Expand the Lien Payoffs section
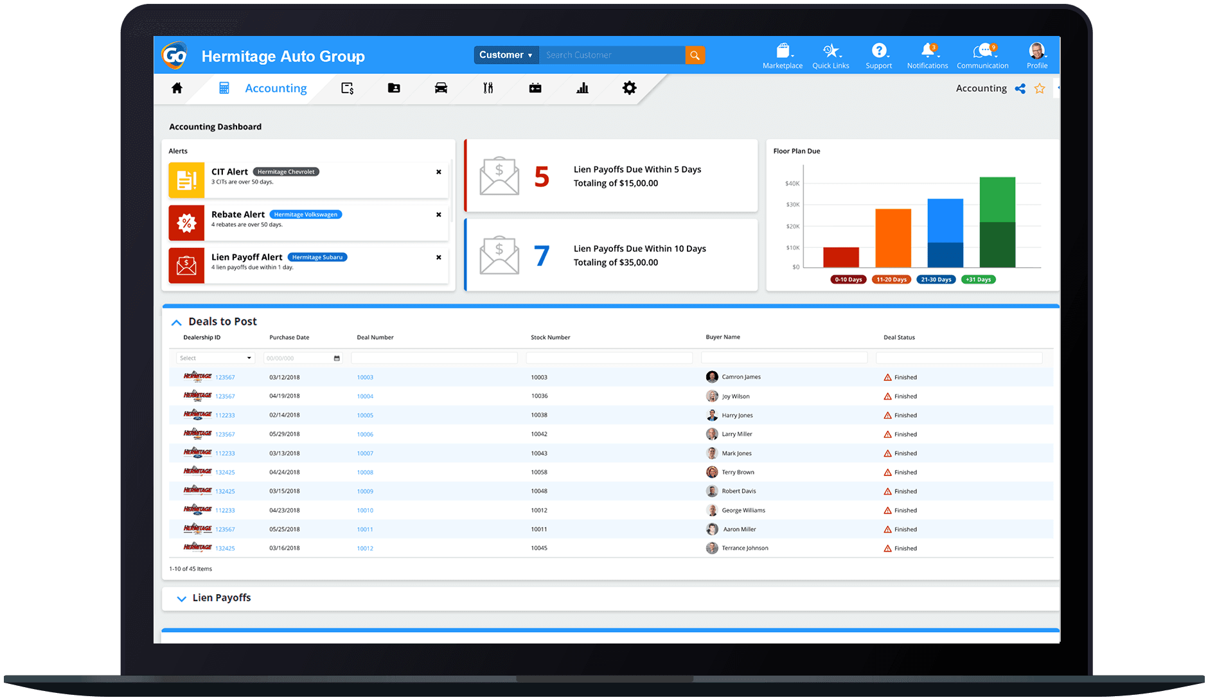Image resolution: width=1208 pixels, height=700 pixels. pos(181,598)
